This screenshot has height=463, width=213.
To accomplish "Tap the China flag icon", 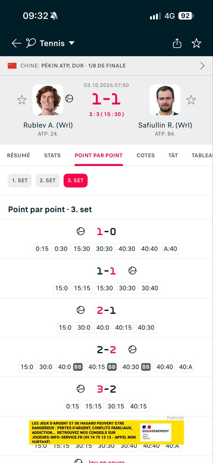I will [12, 66].
